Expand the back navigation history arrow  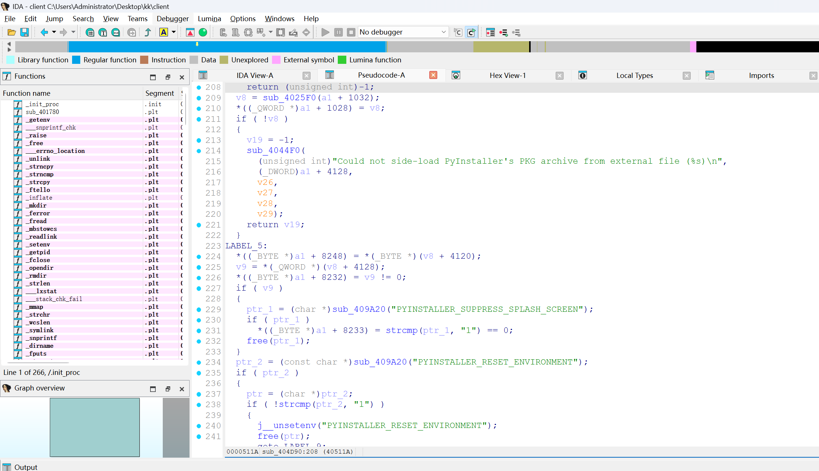[54, 32]
